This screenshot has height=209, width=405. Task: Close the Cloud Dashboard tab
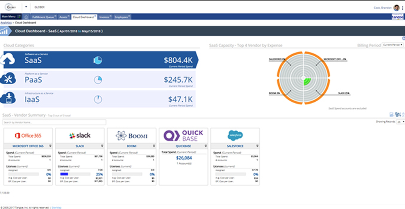tap(95, 16)
